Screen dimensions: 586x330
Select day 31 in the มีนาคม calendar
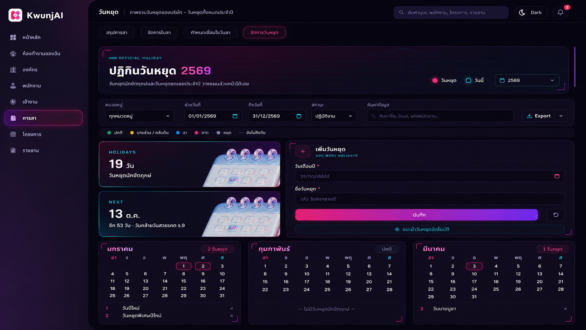(x=474, y=297)
